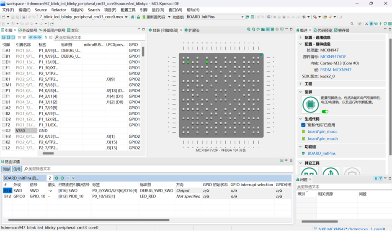Expand the 工程 section
Viewport: 392px width, 231px height.
point(301,84)
